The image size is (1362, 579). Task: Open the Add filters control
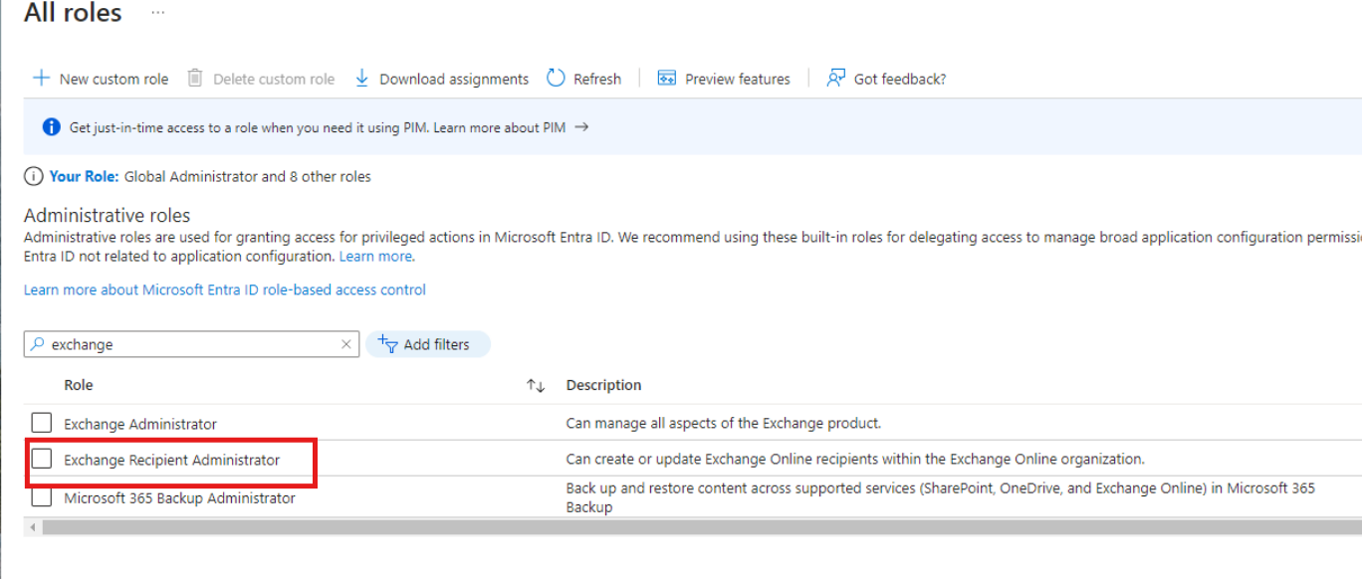click(427, 344)
